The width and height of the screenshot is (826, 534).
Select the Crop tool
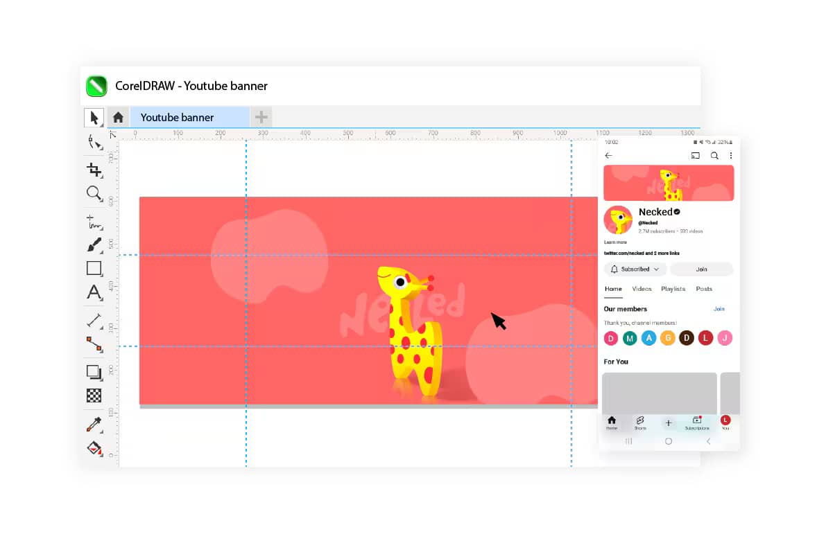pyautogui.click(x=95, y=170)
